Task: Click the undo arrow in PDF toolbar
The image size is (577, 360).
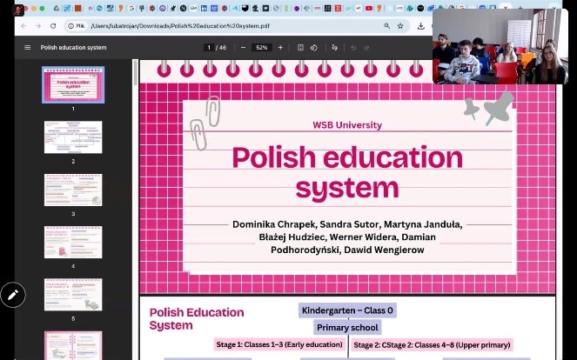Action: (353, 48)
